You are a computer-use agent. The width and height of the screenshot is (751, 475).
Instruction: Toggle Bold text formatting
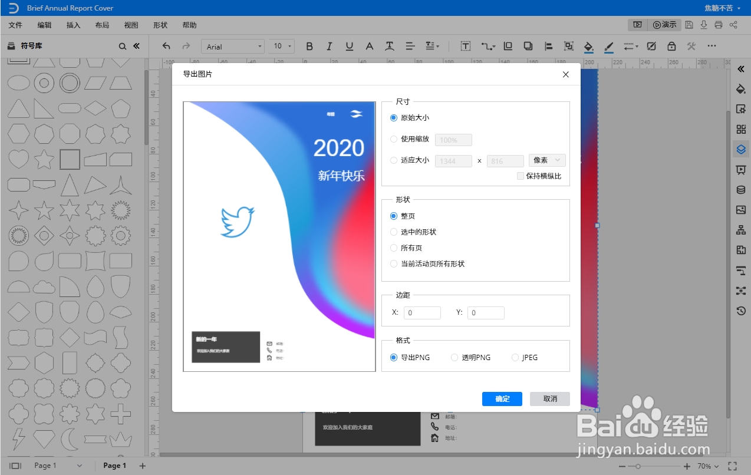(x=309, y=46)
